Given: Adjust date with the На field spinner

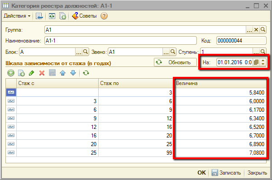Looking at the screenshot, I should [263, 62].
